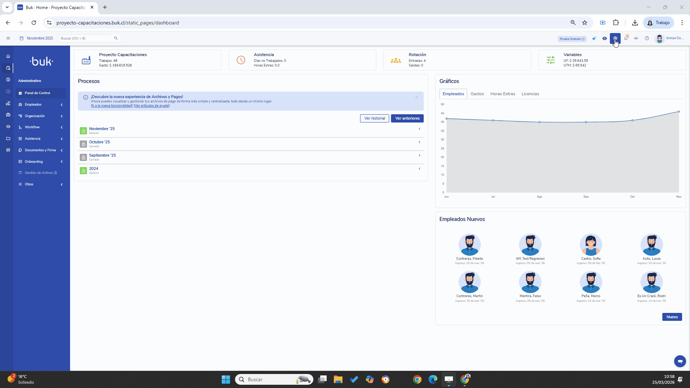Open the settings gear icon in header
The height and width of the screenshot is (388, 690).
[615, 38]
